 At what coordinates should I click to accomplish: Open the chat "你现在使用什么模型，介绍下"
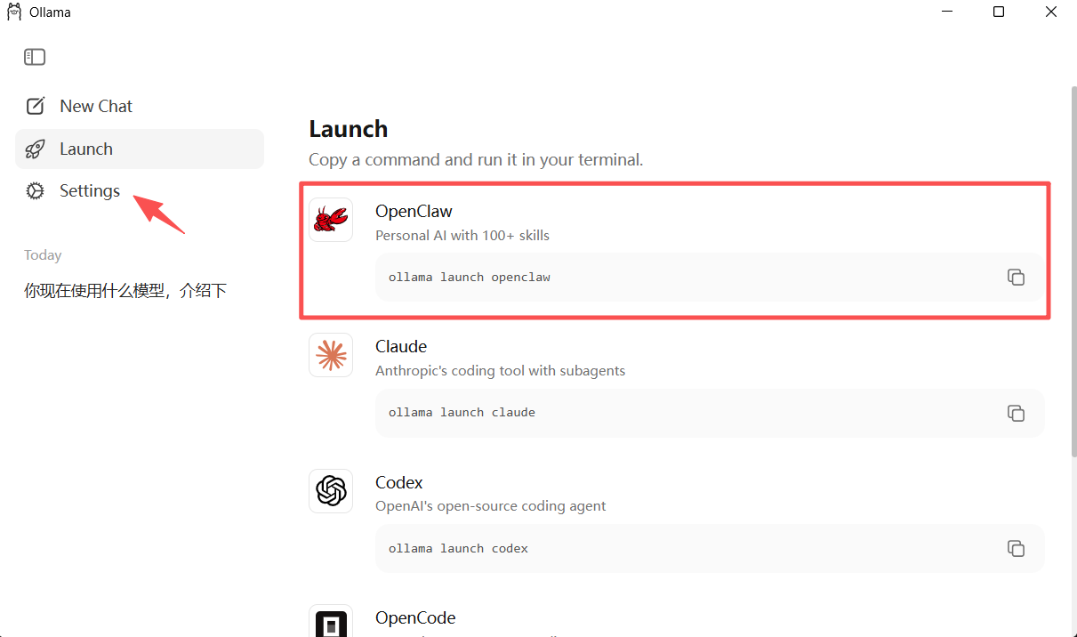tap(125, 290)
